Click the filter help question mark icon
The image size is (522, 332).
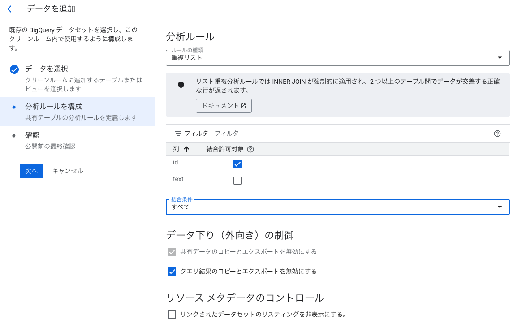[x=497, y=134]
